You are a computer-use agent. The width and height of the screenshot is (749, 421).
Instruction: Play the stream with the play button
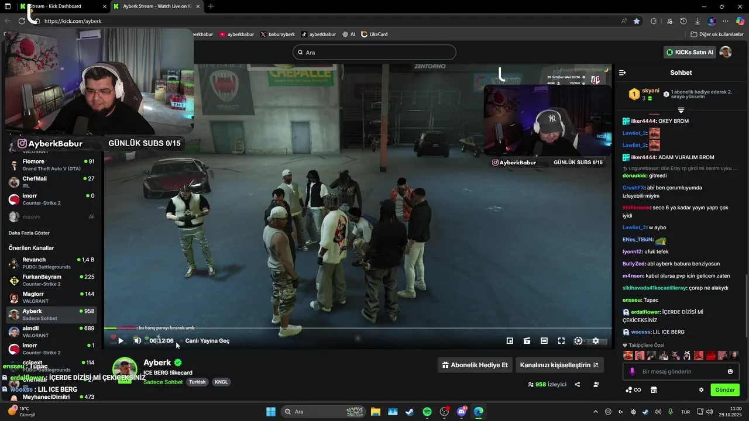point(121,341)
